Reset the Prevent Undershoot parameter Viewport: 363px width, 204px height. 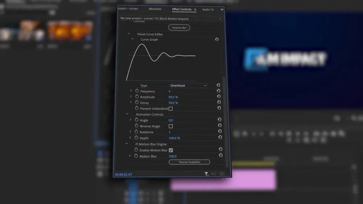[219, 108]
